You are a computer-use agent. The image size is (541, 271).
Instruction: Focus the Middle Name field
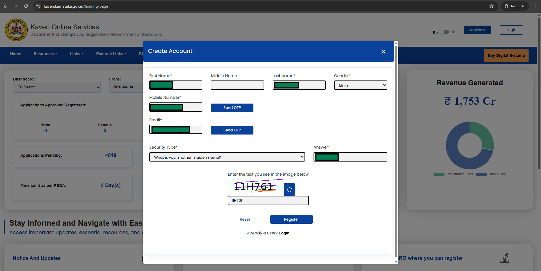pyautogui.click(x=237, y=85)
